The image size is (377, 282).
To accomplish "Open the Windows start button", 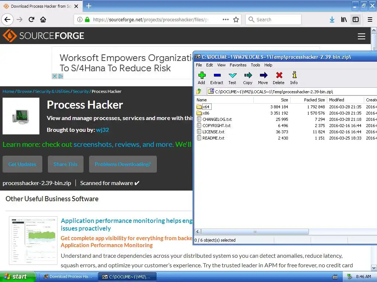I will point(18,276).
